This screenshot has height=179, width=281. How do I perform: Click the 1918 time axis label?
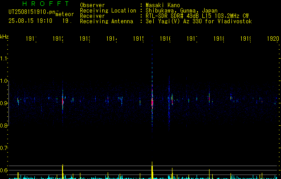tap(219, 39)
